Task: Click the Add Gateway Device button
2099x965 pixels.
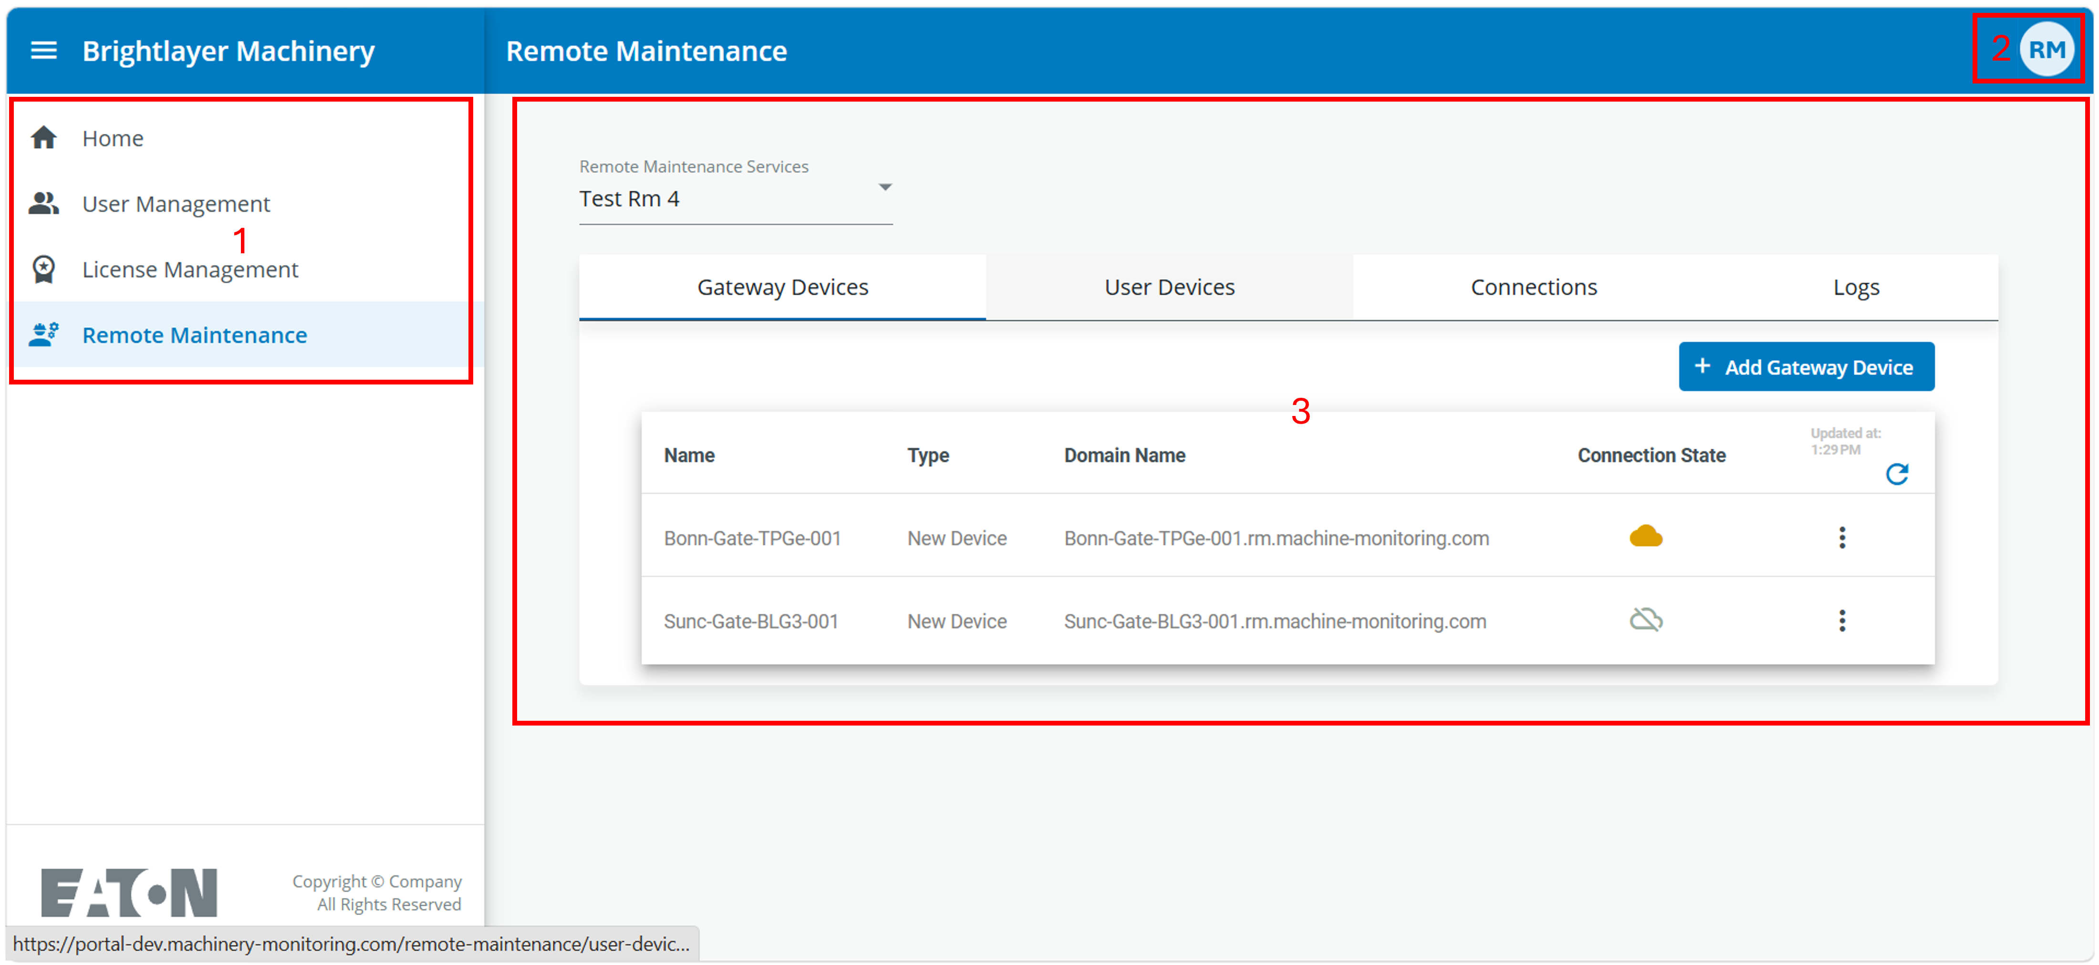Action: 1807,367
